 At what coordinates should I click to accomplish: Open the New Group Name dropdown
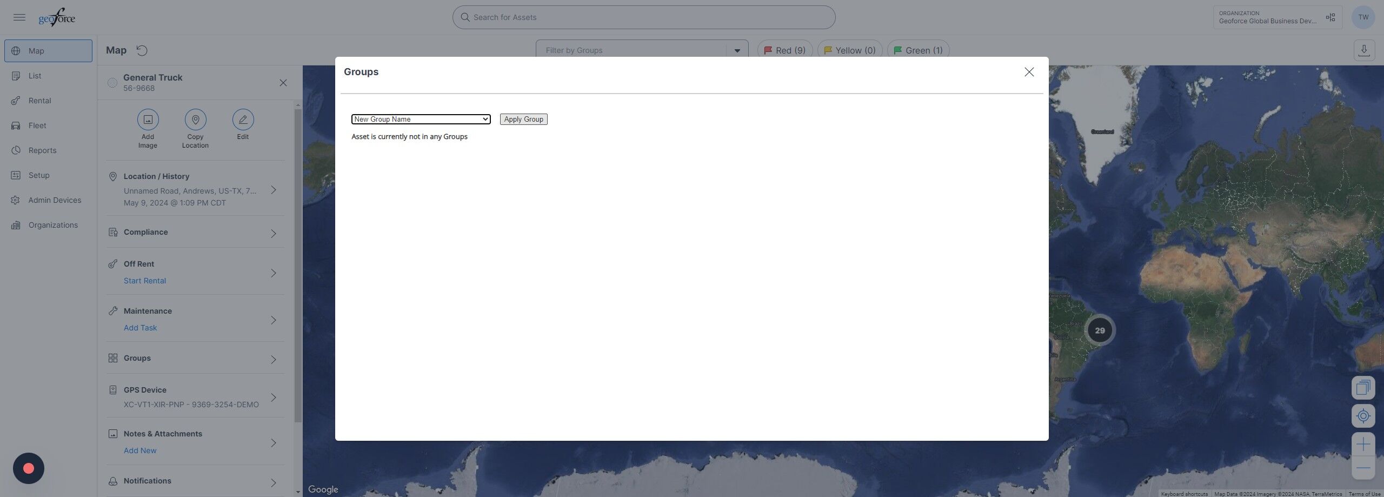pyautogui.click(x=421, y=119)
